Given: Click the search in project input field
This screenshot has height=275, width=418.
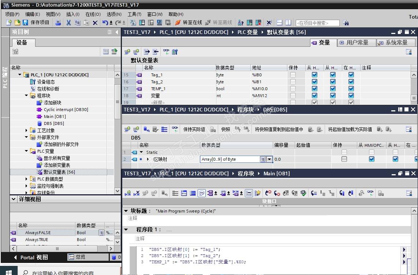Looking at the screenshot, I should click(317, 23).
